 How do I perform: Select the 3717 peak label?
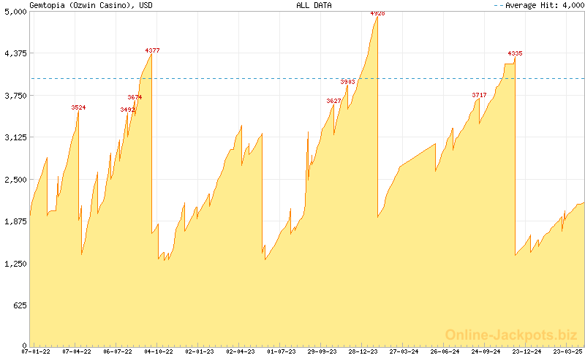coord(479,95)
